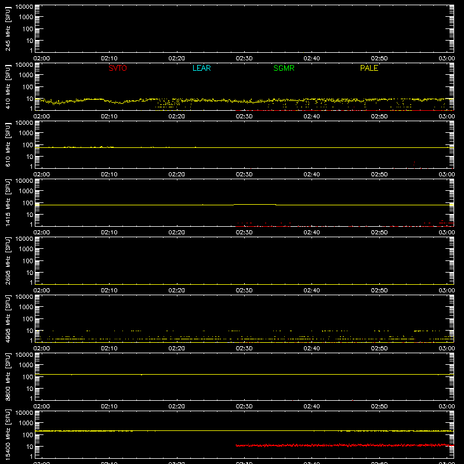Screen dimensions: 464x464
Task: Select the 4995 MHz [SFU] axis label
Action: [8, 318]
